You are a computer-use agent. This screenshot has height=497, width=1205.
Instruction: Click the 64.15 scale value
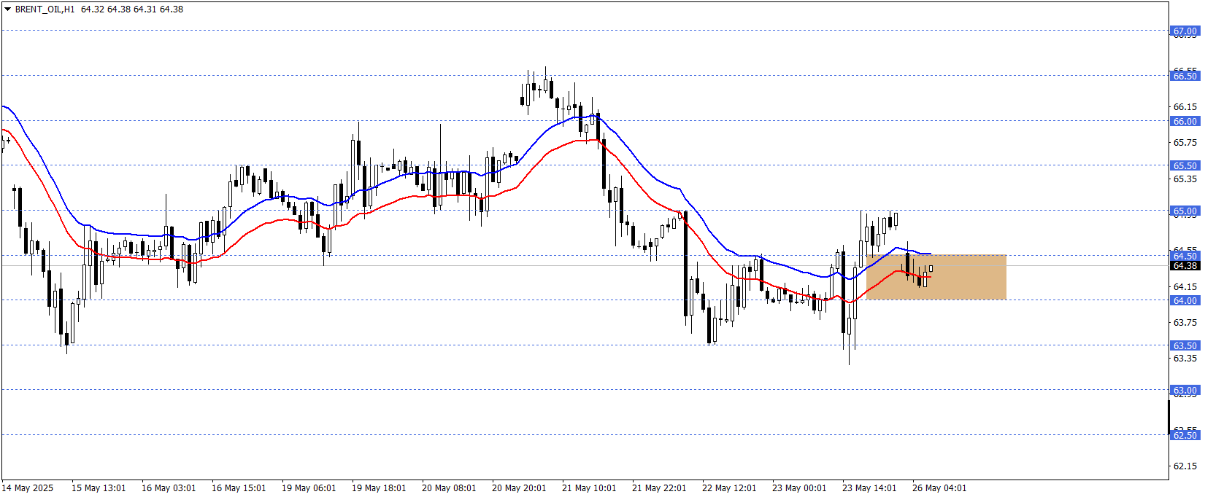click(1185, 286)
